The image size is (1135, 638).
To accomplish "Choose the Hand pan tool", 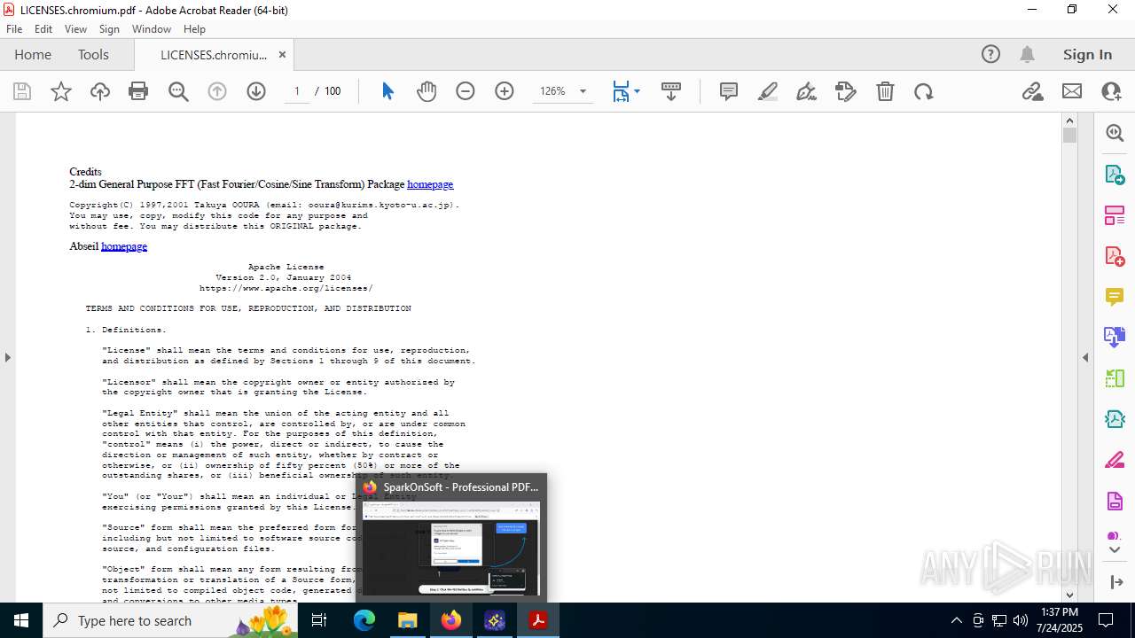I will coord(427,91).
